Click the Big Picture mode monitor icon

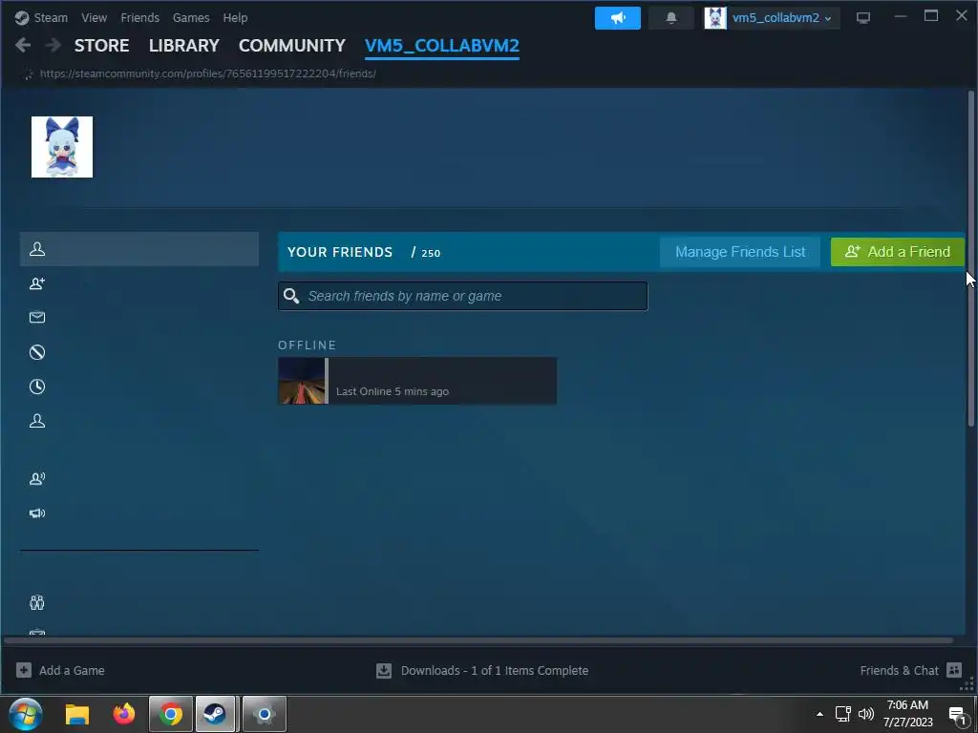pyautogui.click(x=863, y=18)
